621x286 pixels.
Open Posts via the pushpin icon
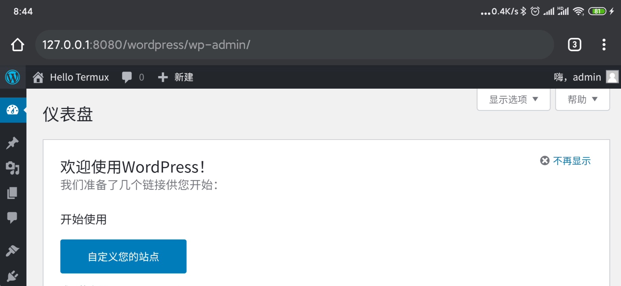13,143
